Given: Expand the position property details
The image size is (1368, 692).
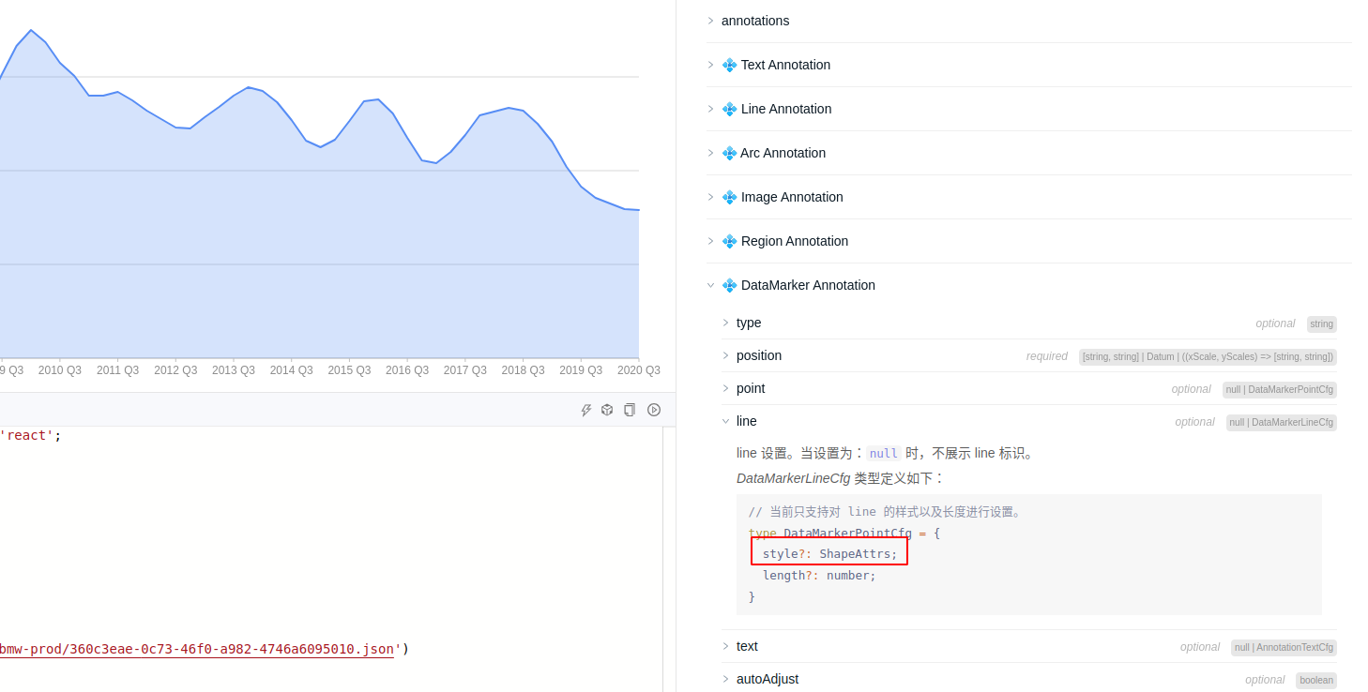Looking at the screenshot, I should [725, 355].
